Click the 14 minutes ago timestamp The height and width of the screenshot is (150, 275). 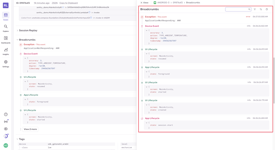tap(42, 3)
